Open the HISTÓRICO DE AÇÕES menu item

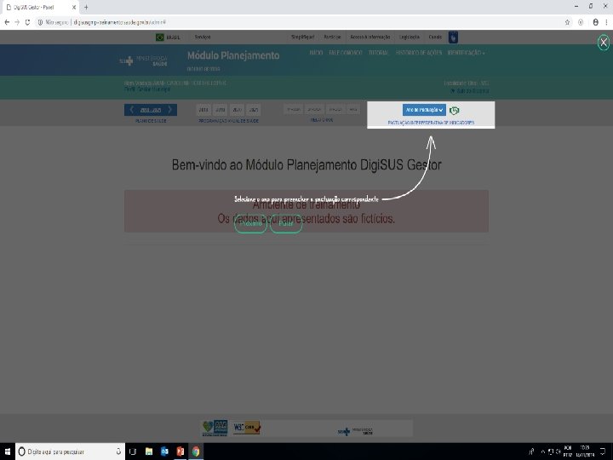[418, 53]
